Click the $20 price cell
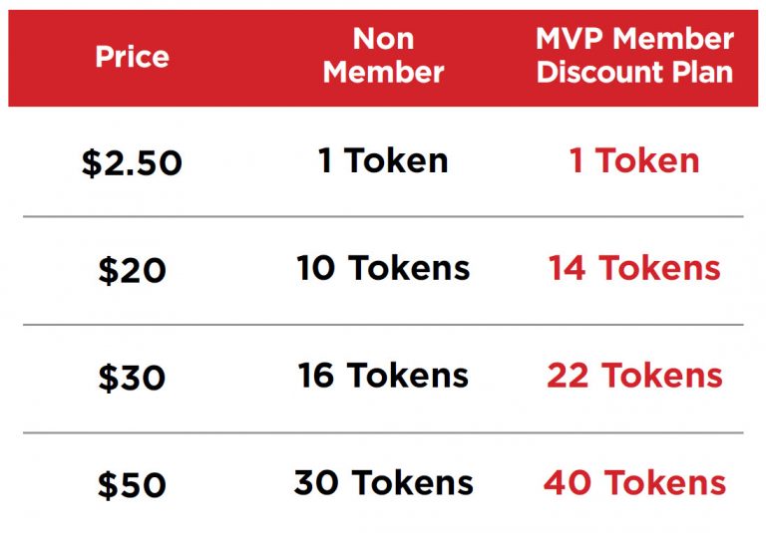The image size is (766, 533). (x=132, y=270)
